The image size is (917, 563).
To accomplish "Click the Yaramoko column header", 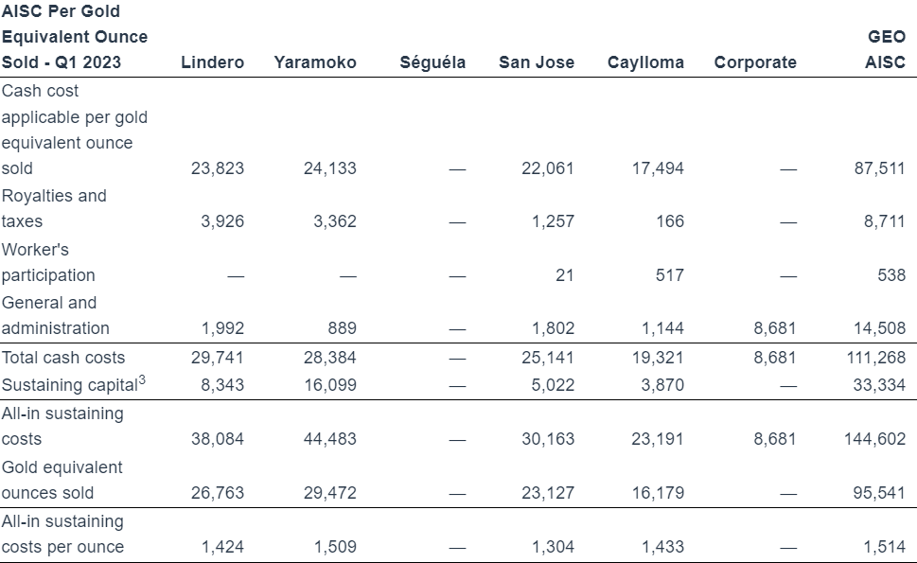I will pyautogui.click(x=315, y=62).
